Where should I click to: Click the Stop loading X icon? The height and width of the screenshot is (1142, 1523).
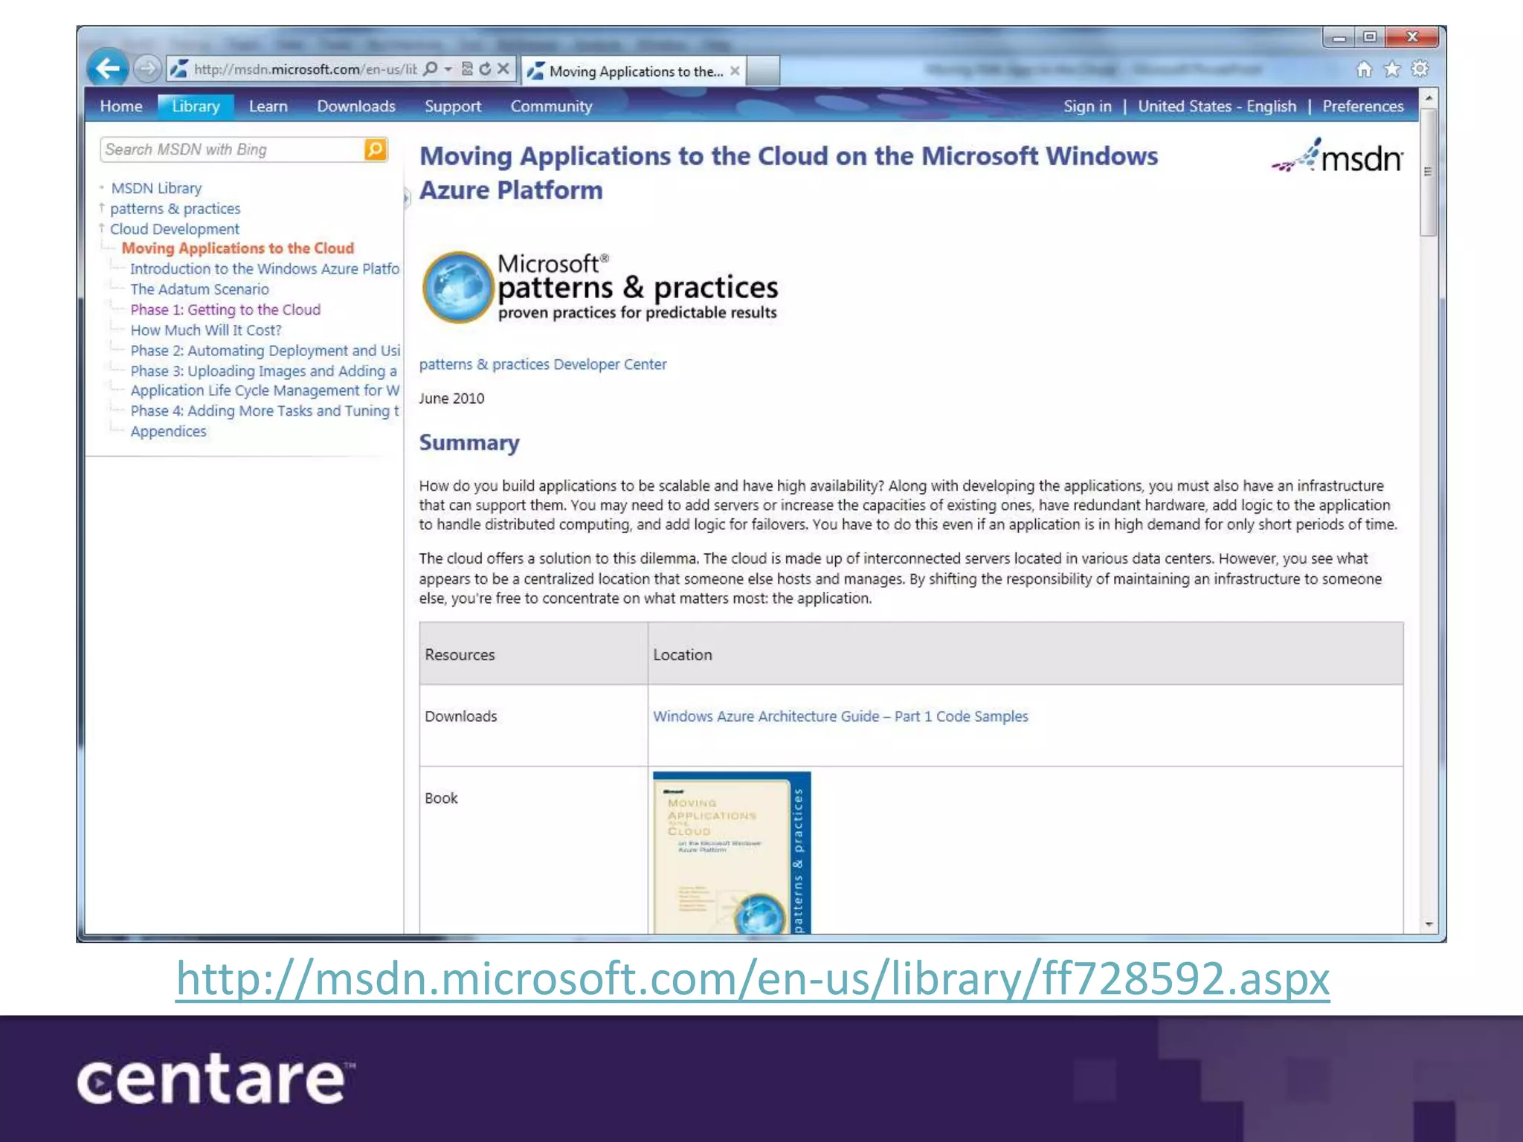(503, 69)
